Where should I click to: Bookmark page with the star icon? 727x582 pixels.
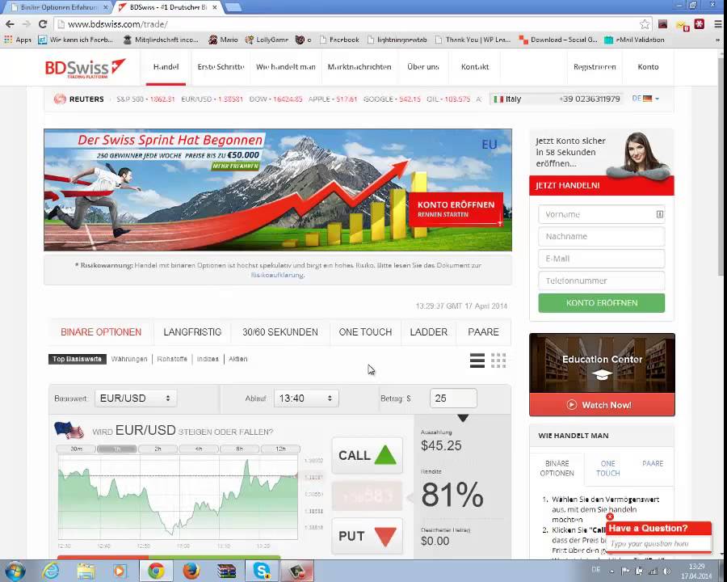click(645, 24)
